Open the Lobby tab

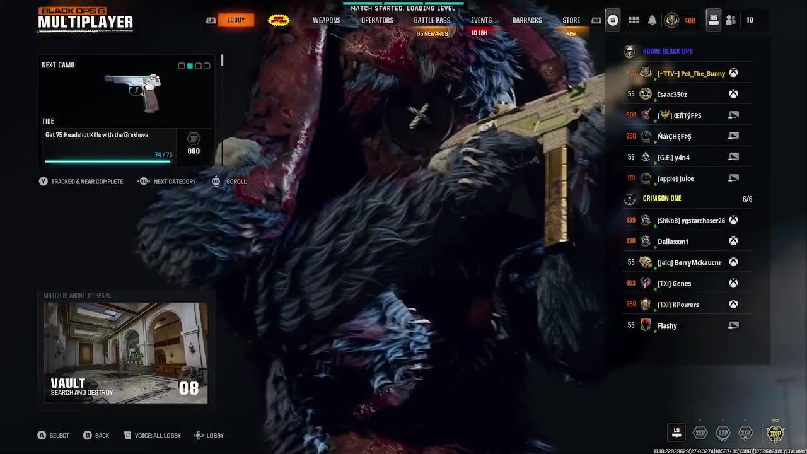236,20
